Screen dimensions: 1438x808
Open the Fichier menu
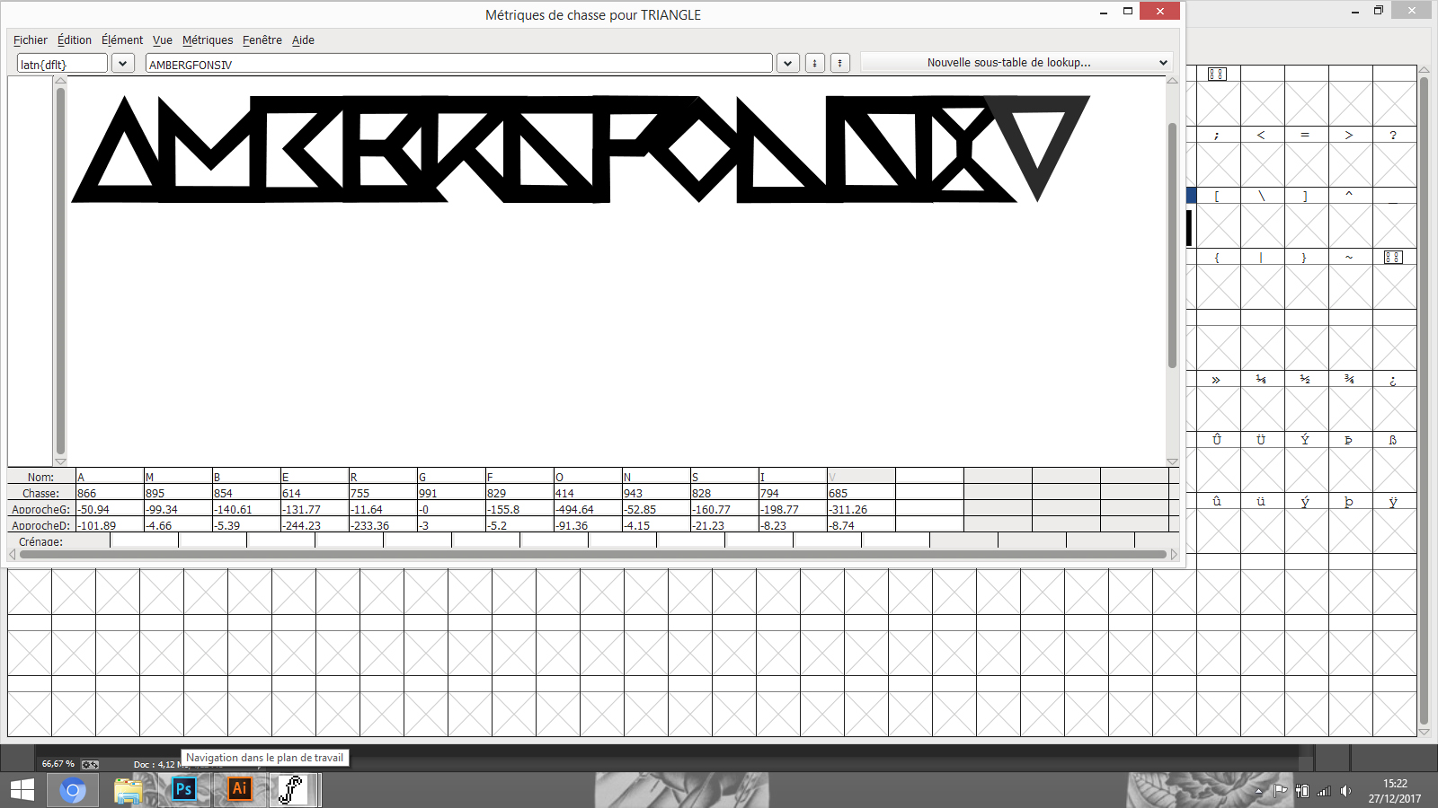[x=30, y=40]
